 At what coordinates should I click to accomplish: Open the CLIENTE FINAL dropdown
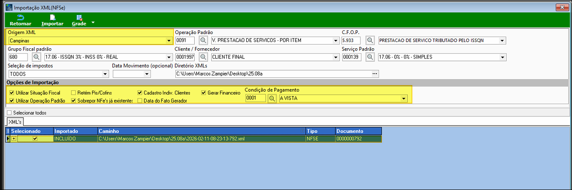(x=335, y=58)
